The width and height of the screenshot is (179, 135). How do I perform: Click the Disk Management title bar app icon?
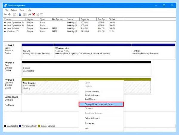(x=6, y=5)
